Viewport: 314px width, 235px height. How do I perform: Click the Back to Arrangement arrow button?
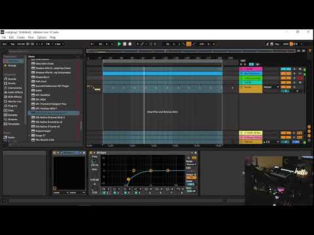click(x=92, y=44)
